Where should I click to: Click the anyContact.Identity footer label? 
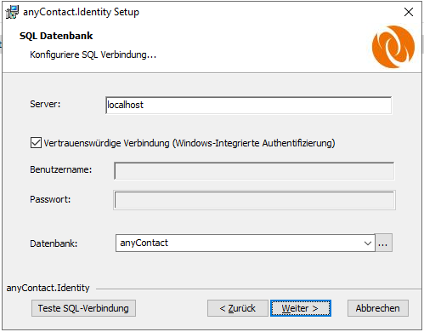[x=48, y=288]
